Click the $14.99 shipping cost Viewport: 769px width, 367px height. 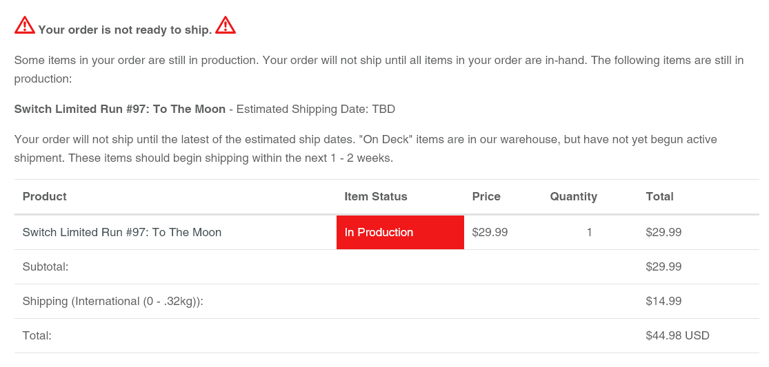click(x=663, y=301)
